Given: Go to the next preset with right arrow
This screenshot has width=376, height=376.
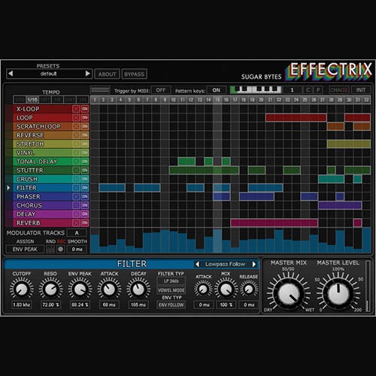Looking at the screenshot, I should [x=87, y=74].
